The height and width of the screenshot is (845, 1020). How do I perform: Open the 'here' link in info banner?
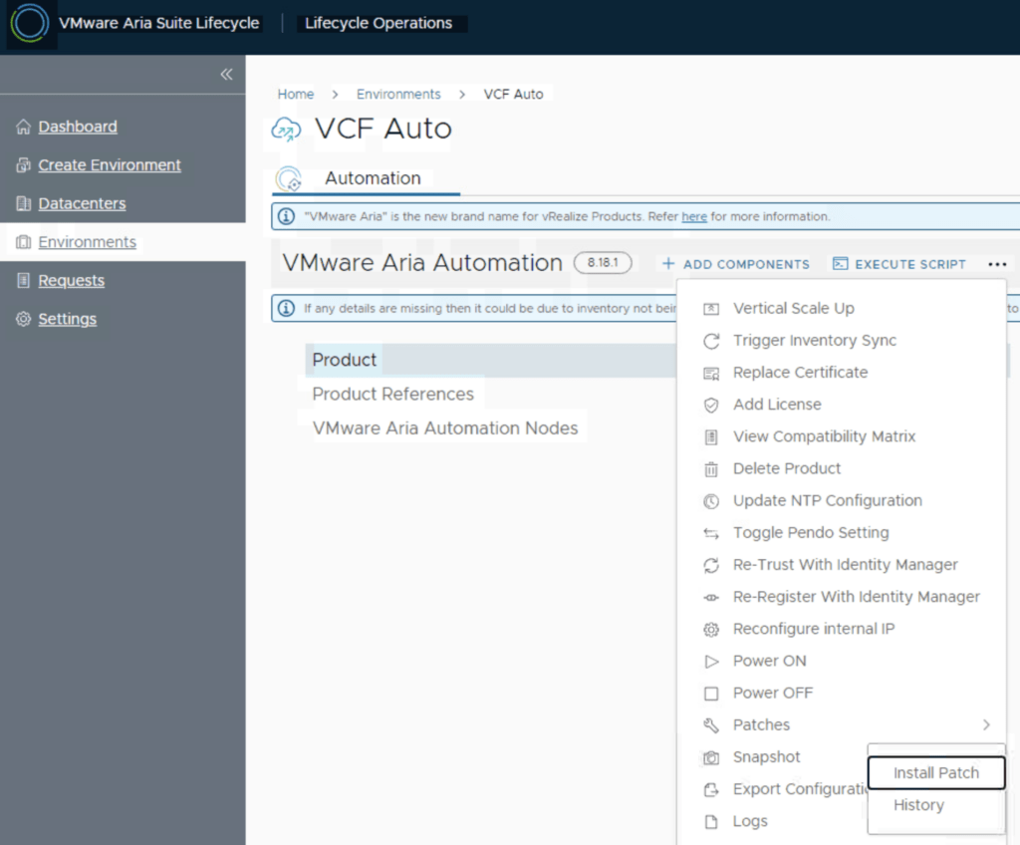(694, 216)
